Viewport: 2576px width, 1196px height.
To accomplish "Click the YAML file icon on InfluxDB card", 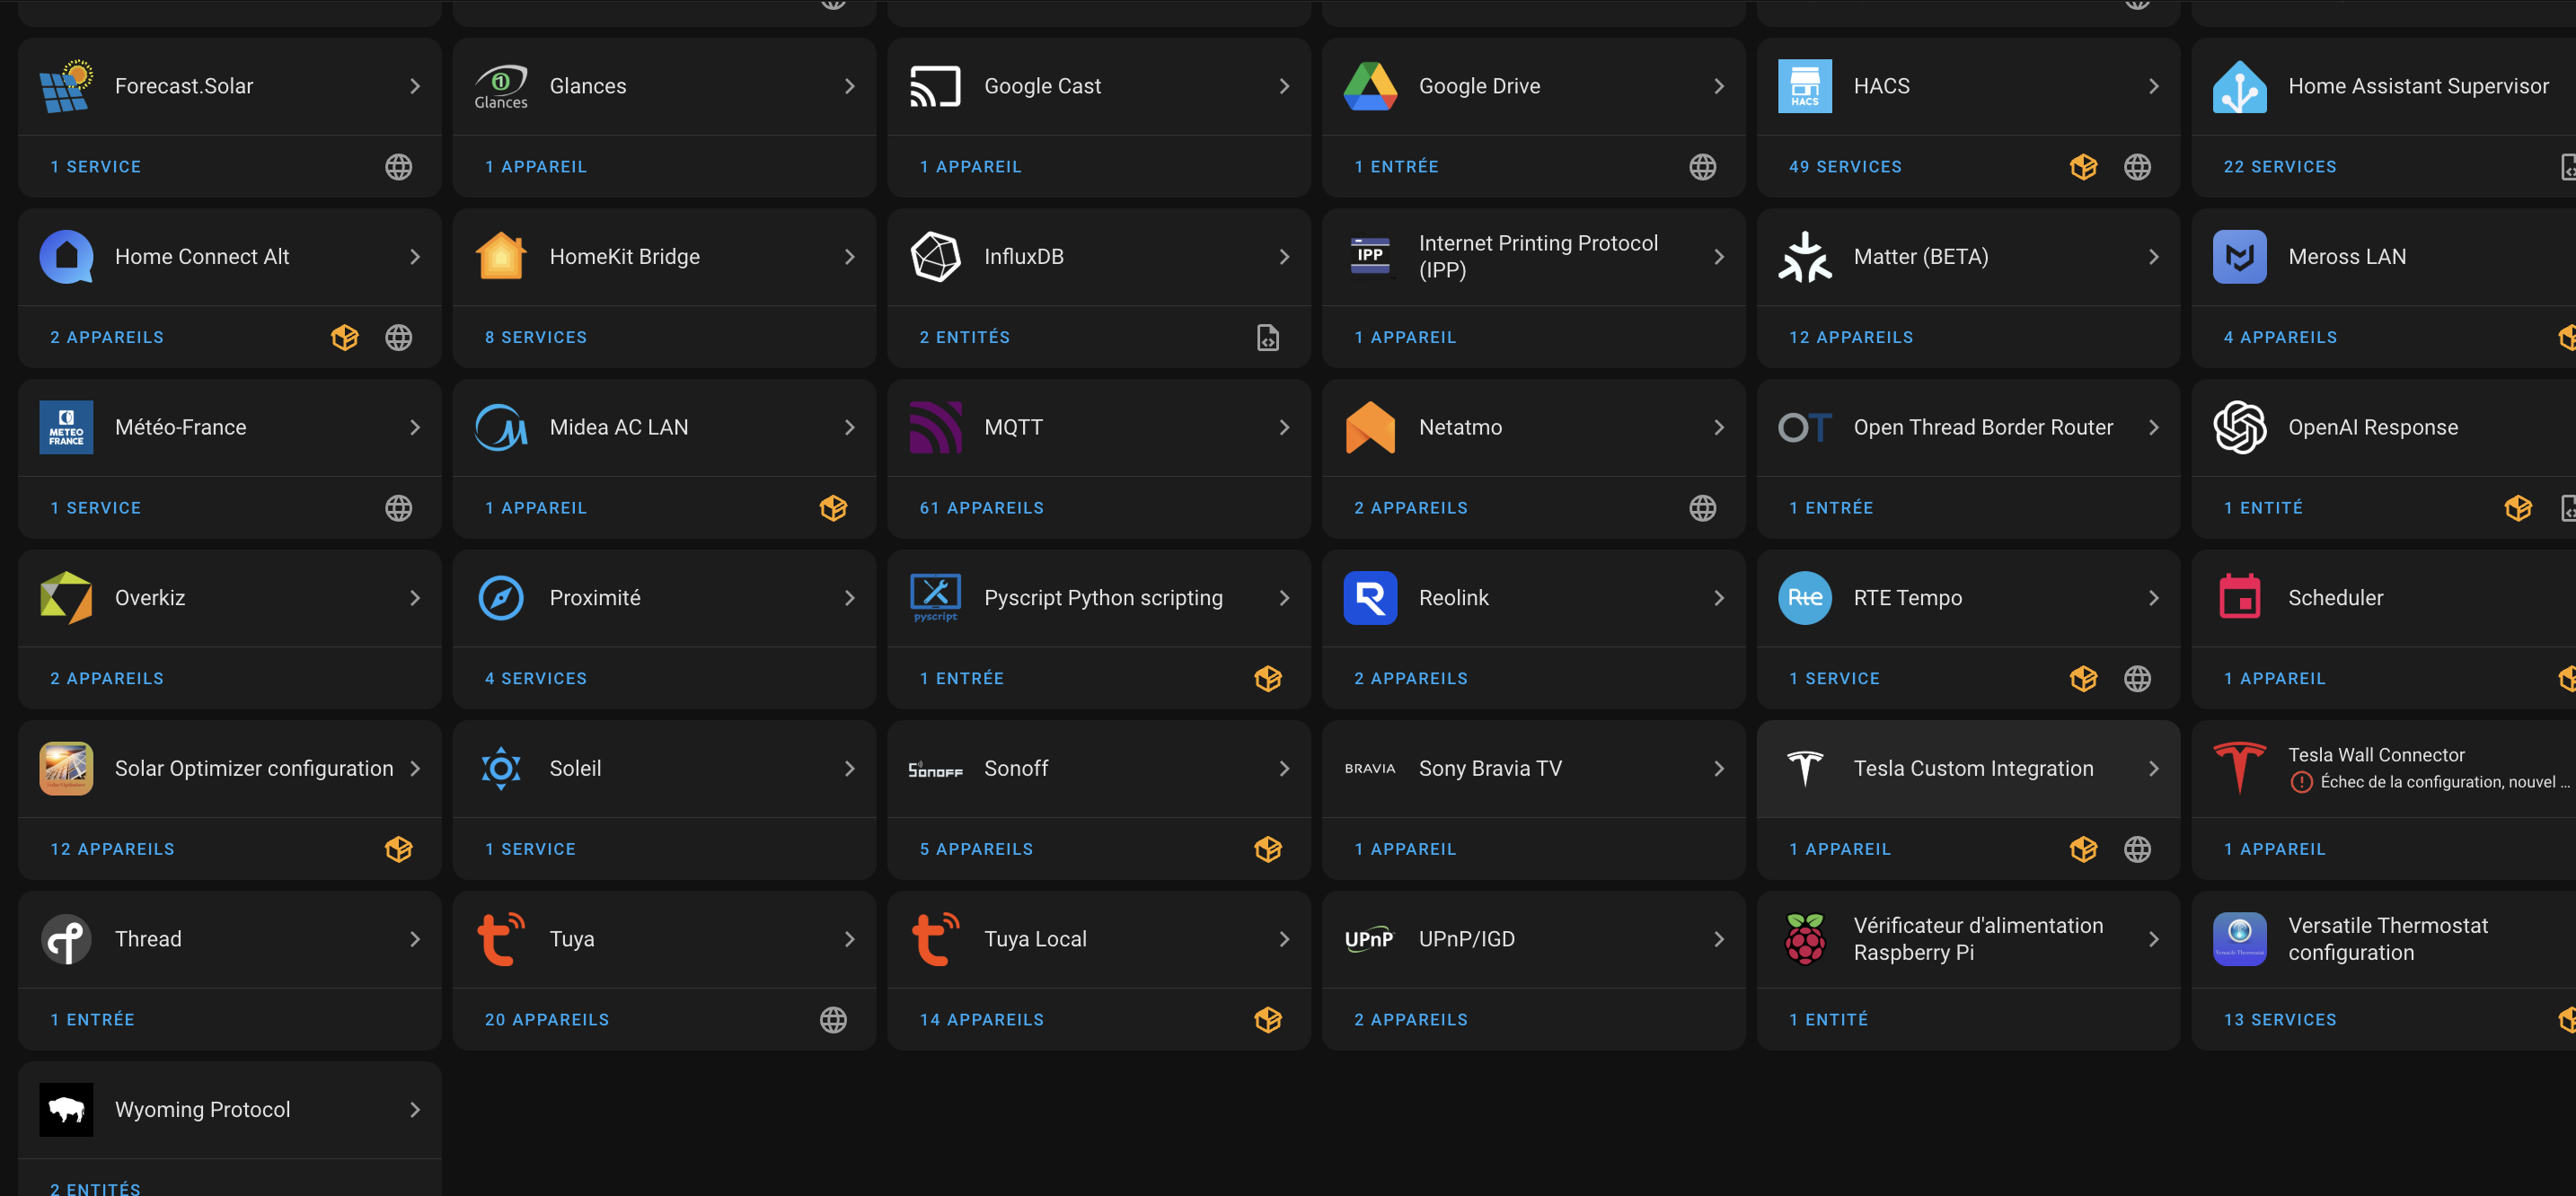I will 1267,338.
